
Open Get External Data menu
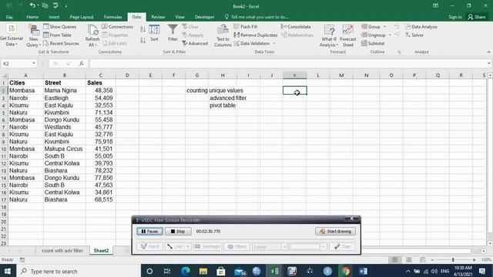pos(12,35)
